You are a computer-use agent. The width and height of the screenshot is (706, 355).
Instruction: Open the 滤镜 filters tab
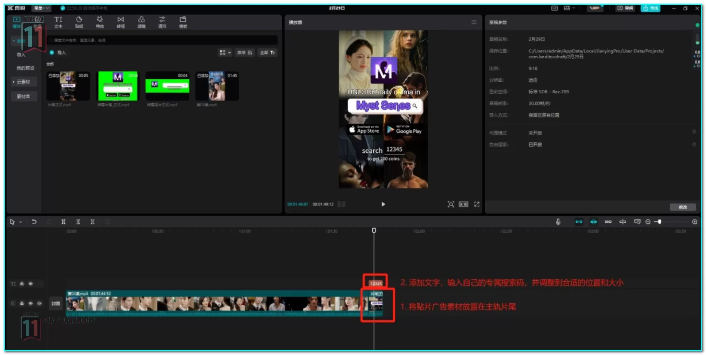[x=141, y=22]
